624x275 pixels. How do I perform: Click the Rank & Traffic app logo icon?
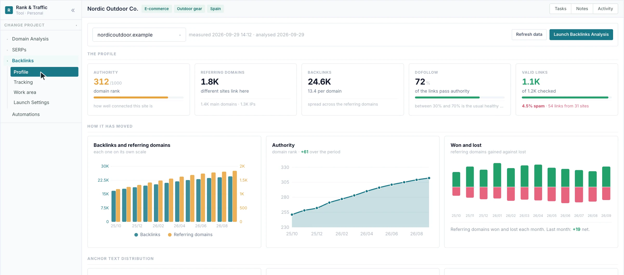(9, 10)
